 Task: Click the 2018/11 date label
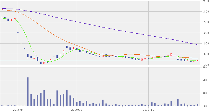[x=148, y=109]
